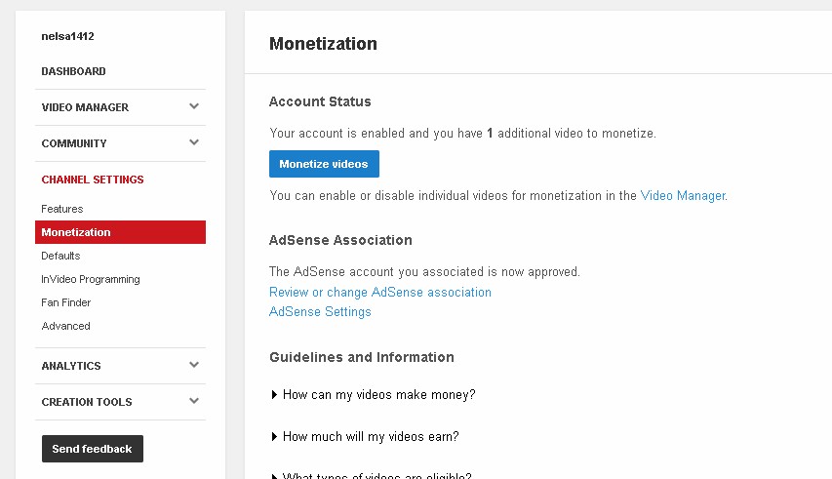
Task: Expand the Analytics section chevron
Action: tap(194, 366)
